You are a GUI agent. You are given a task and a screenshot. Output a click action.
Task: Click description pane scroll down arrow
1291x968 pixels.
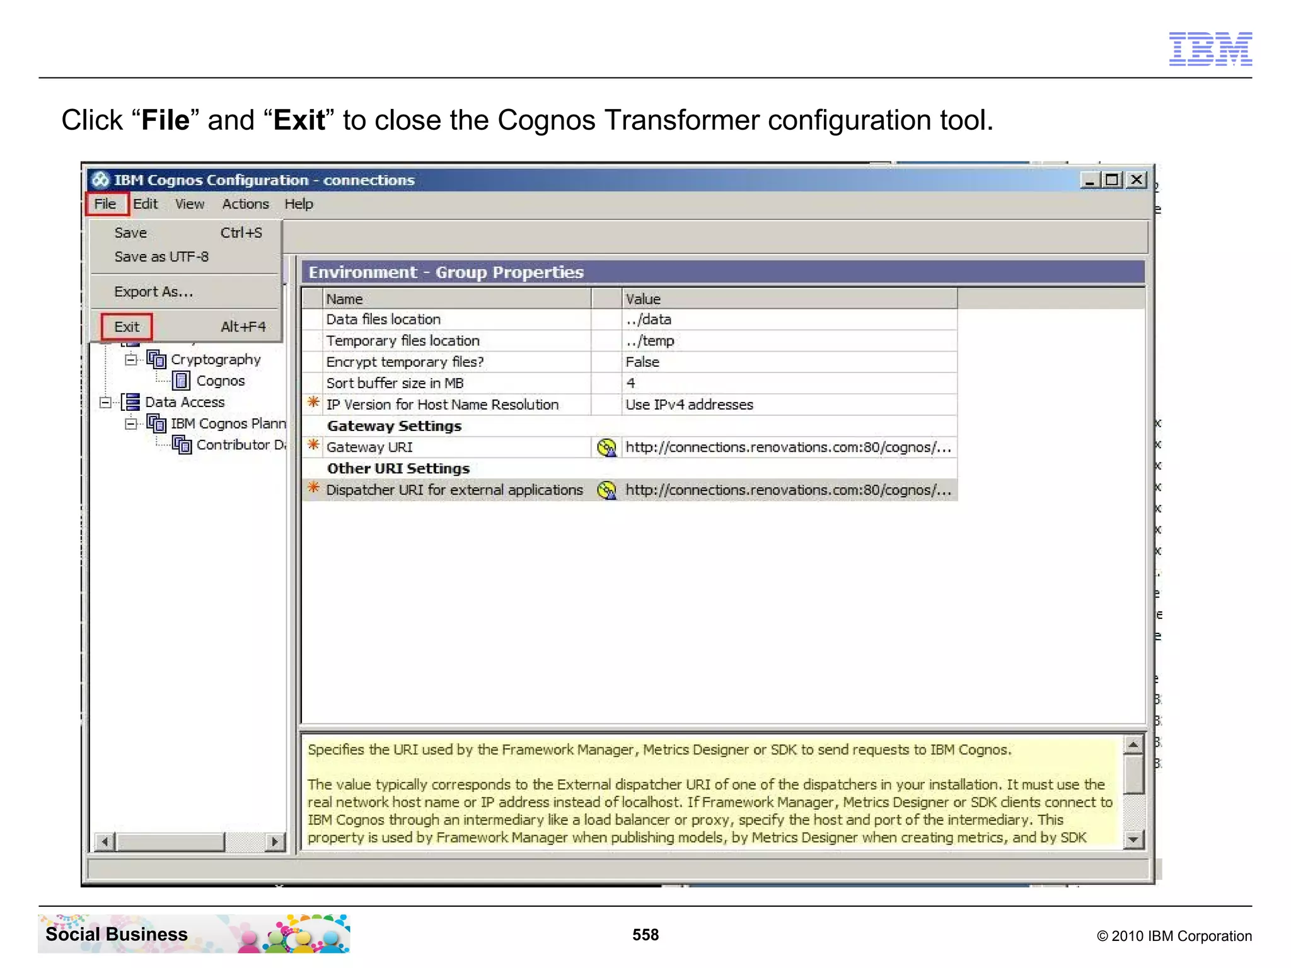pyautogui.click(x=1133, y=839)
